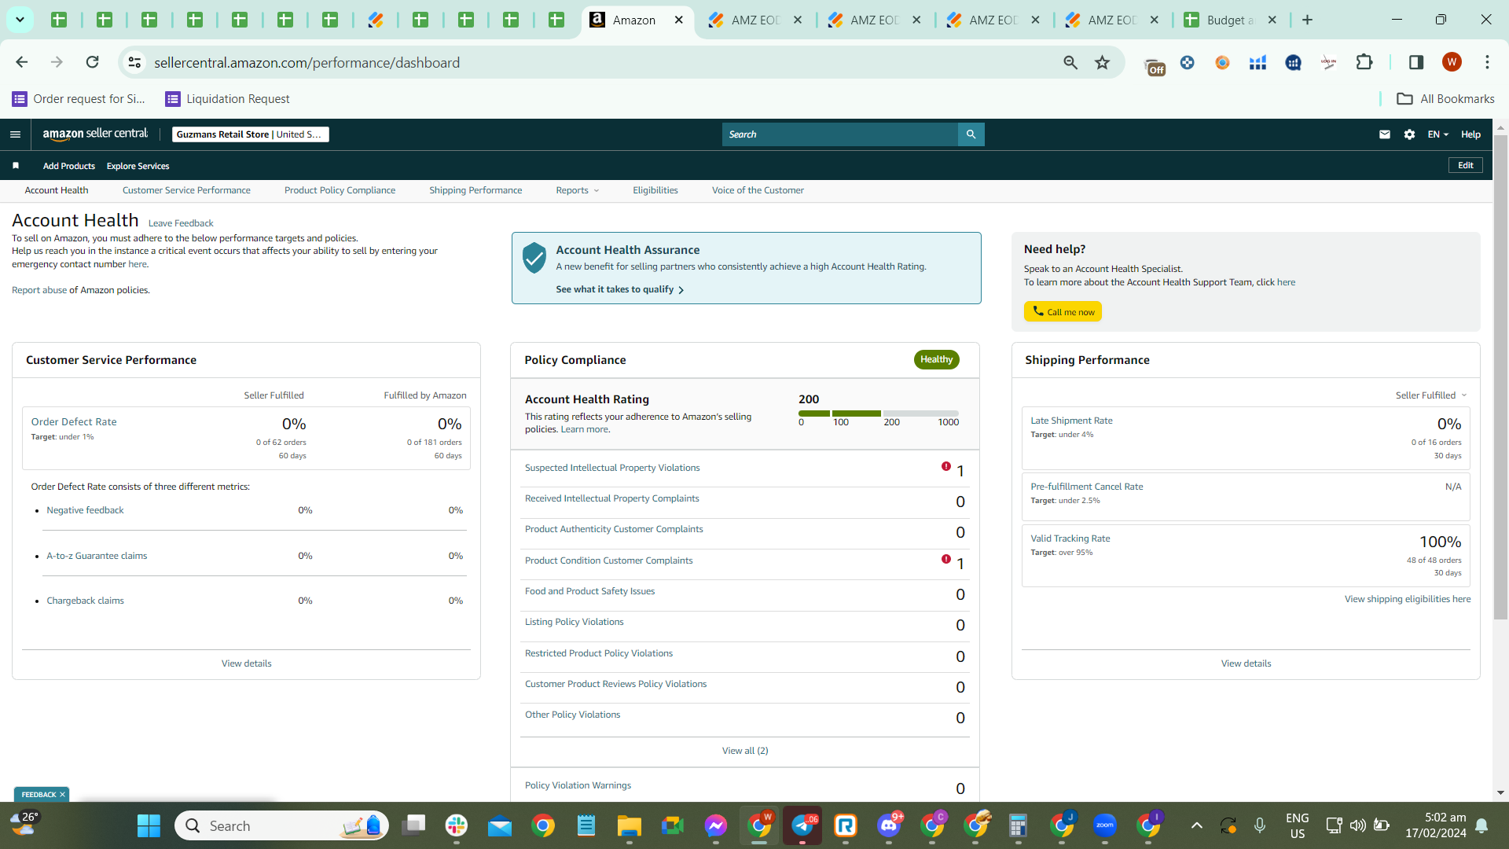Open Messenger from the taskbar

[715, 825]
